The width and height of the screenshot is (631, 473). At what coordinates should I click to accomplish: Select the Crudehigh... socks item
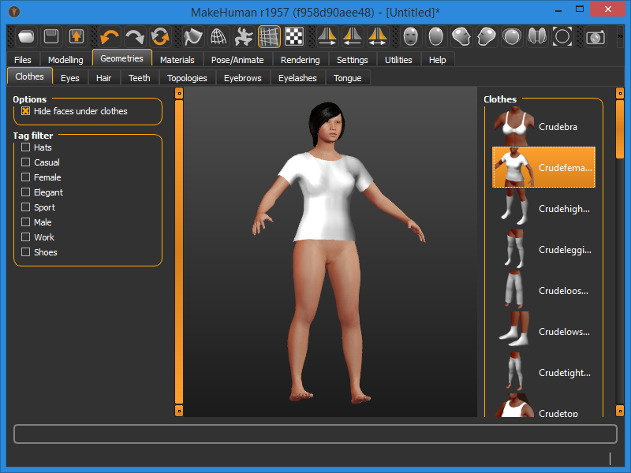tap(543, 208)
